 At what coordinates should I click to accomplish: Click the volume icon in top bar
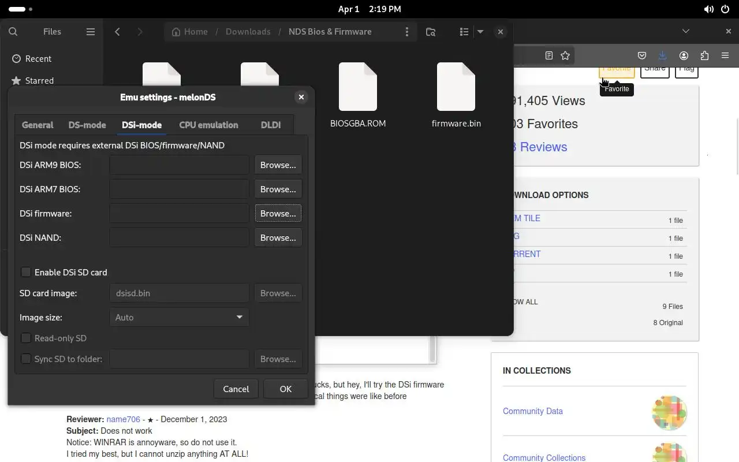(x=709, y=9)
